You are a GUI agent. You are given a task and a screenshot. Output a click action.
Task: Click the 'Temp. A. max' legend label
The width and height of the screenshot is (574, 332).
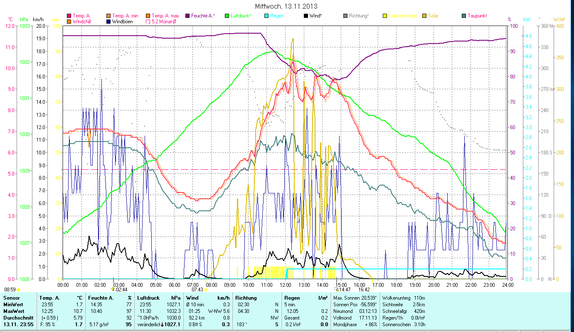click(165, 16)
